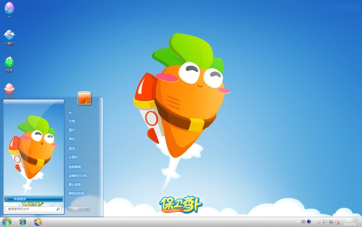Click the network tray icon
This screenshot has width=362, height=227.
(331, 222)
